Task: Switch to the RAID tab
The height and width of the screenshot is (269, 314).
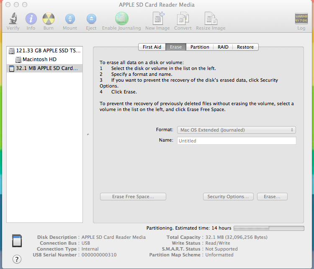Action: tap(223, 47)
